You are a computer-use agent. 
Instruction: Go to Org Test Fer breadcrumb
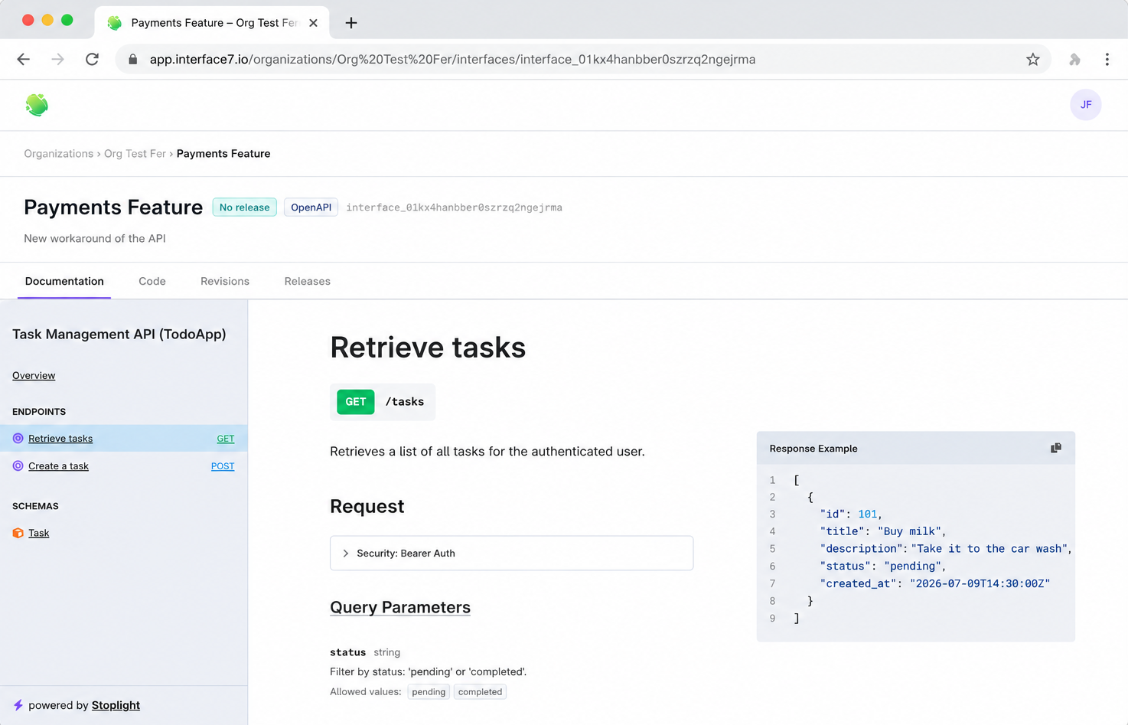135,153
